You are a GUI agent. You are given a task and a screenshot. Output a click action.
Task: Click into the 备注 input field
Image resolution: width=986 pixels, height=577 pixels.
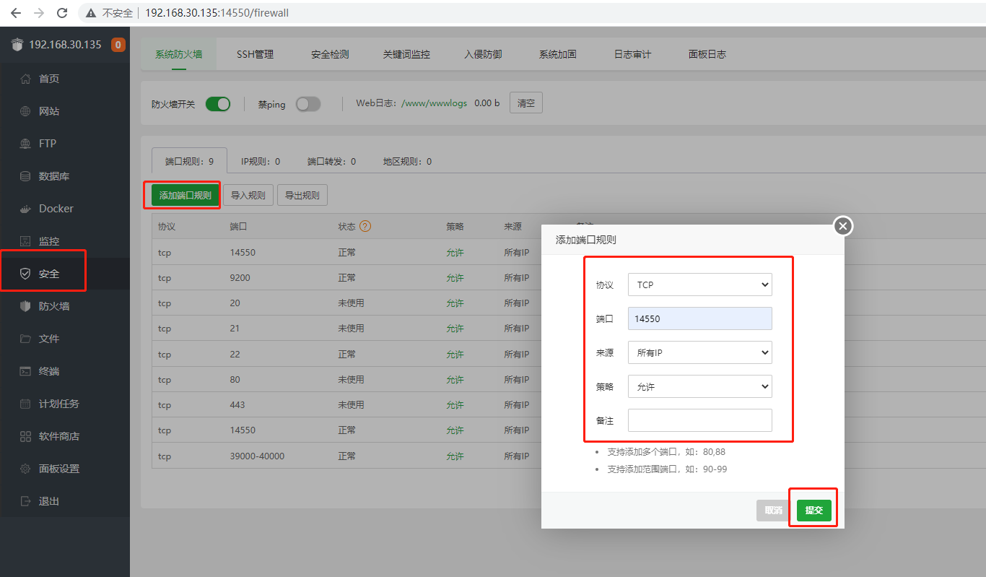(x=699, y=420)
